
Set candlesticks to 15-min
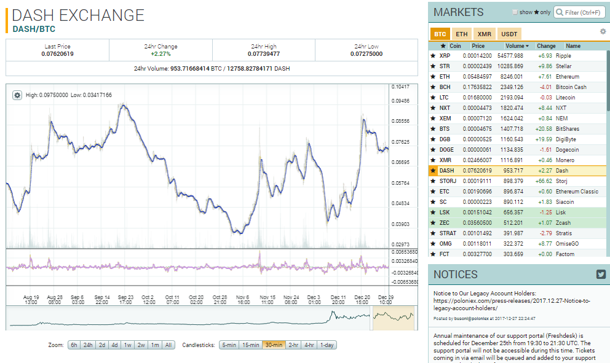(x=251, y=345)
